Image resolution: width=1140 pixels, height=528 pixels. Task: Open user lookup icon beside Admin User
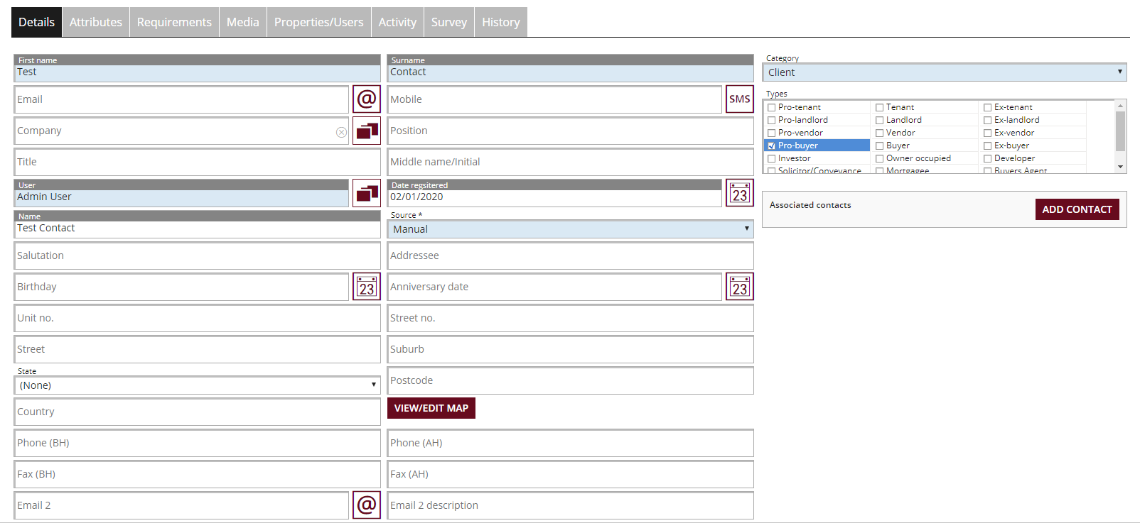(366, 193)
